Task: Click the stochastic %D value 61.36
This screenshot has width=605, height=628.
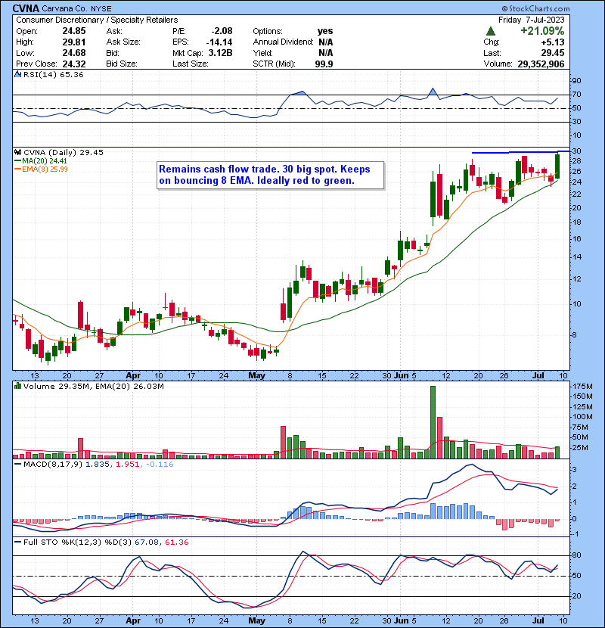Action: click(176, 542)
